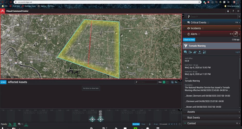Image resolution: width=242 pixels, height=129 pixels.
Task: Expand the Risk Events section chevron
Action: pyautogui.click(x=239, y=118)
